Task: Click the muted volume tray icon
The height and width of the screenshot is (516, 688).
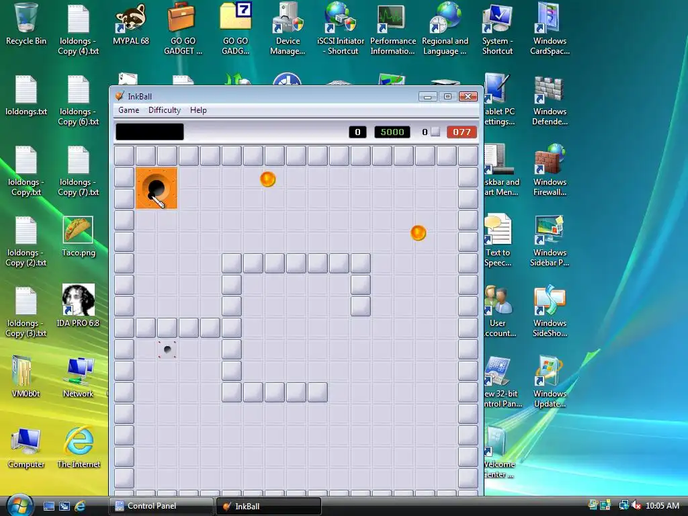Action: pos(636,505)
